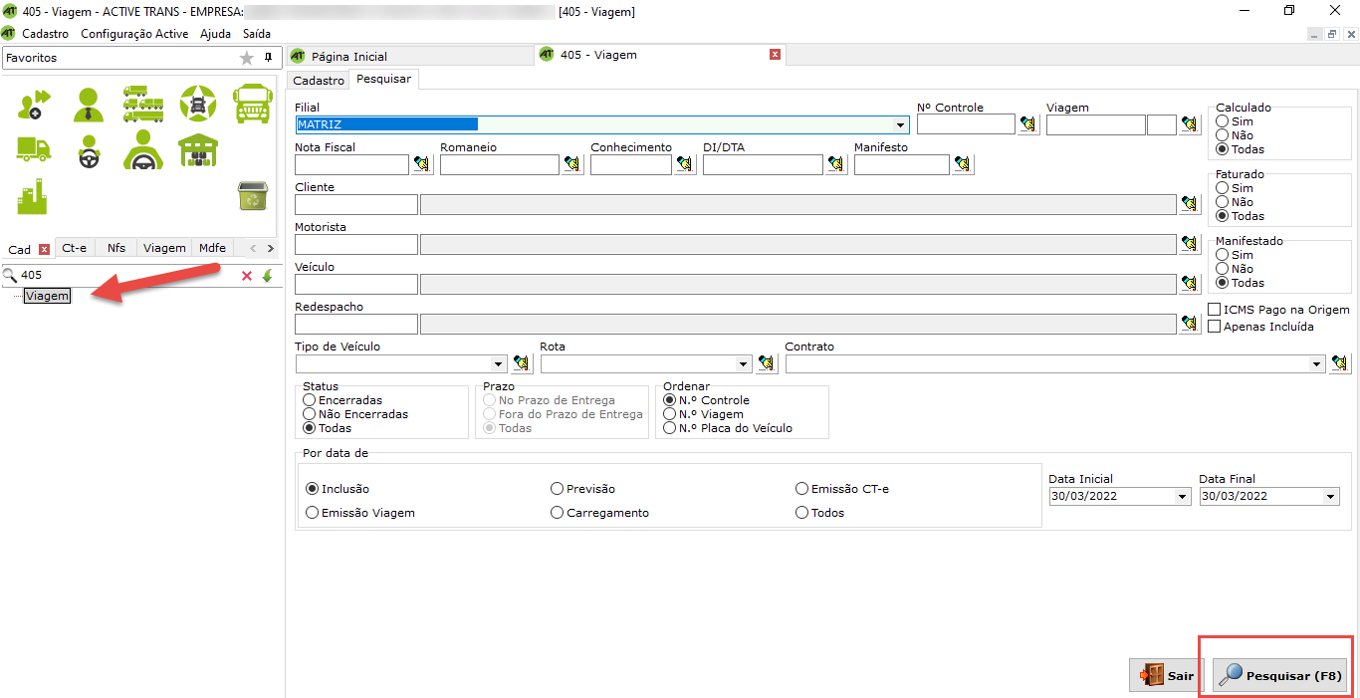The width and height of the screenshot is (1360, 698).
Task: Switch to the Cadastro tab
Action: click(x=319, y=80)
